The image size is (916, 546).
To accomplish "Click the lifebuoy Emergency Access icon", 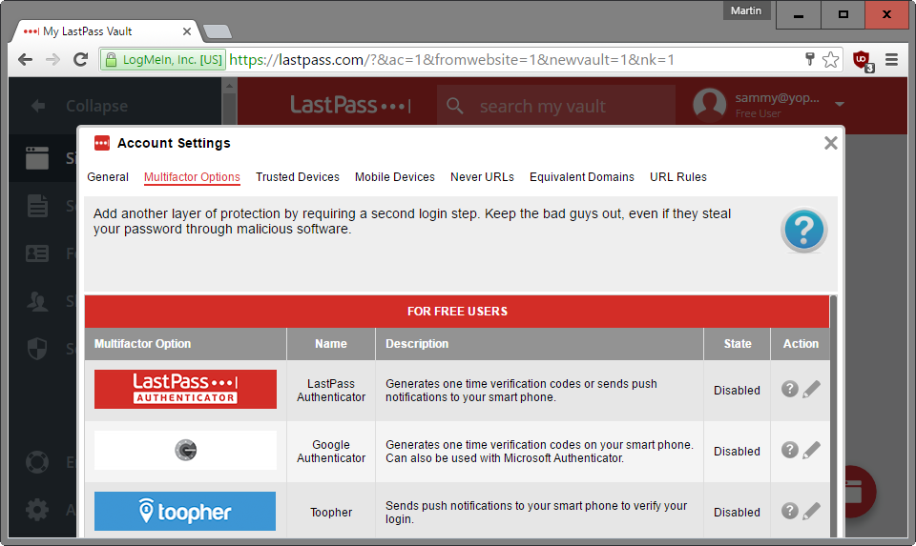I will 37,462.
